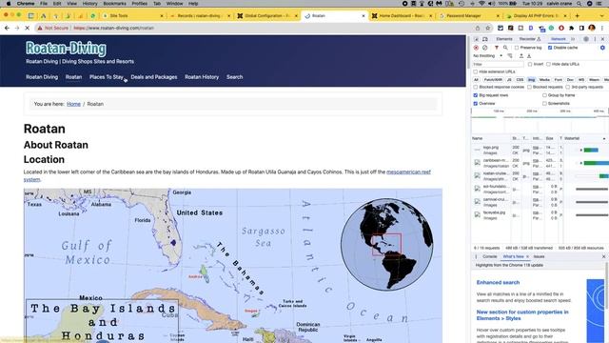Stop page loading button in toolbar

[x=28, y=28]
